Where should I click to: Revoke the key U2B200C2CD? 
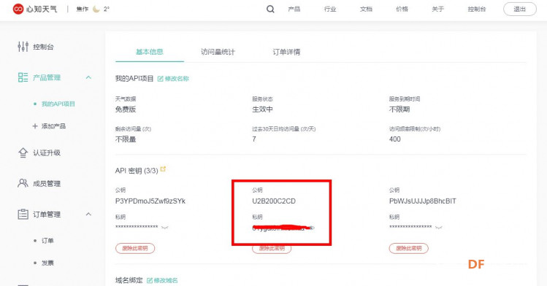(x=272, y=248)
